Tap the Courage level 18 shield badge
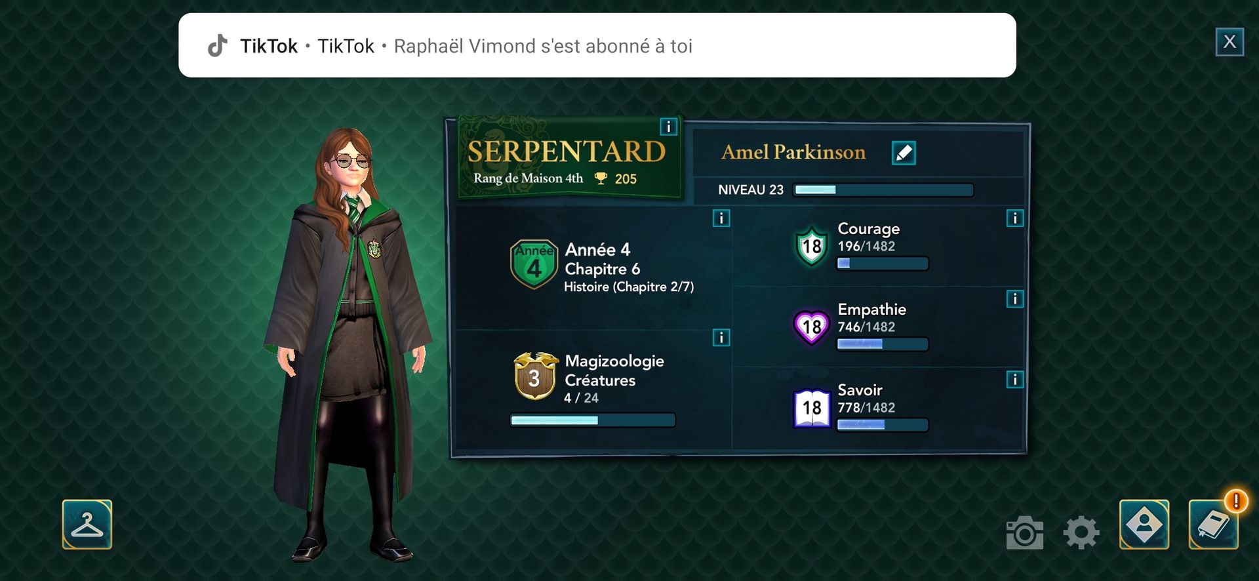Viewport: 1259px width, 581px height. coord(812,246)
